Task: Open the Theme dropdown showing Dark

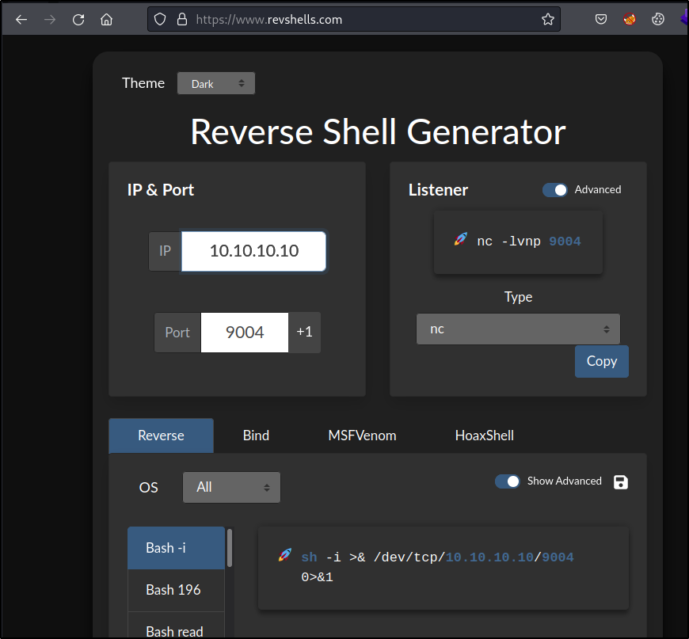Action: 215,83
